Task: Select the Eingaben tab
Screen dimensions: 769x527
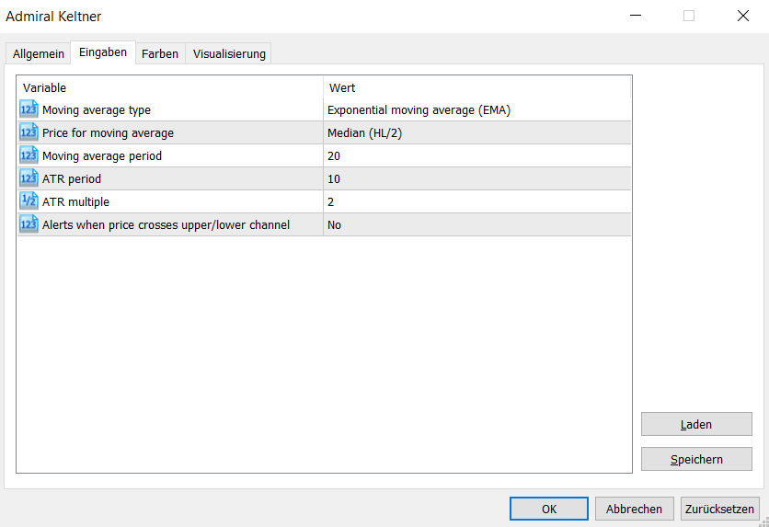Action: [x=103, y=52]
